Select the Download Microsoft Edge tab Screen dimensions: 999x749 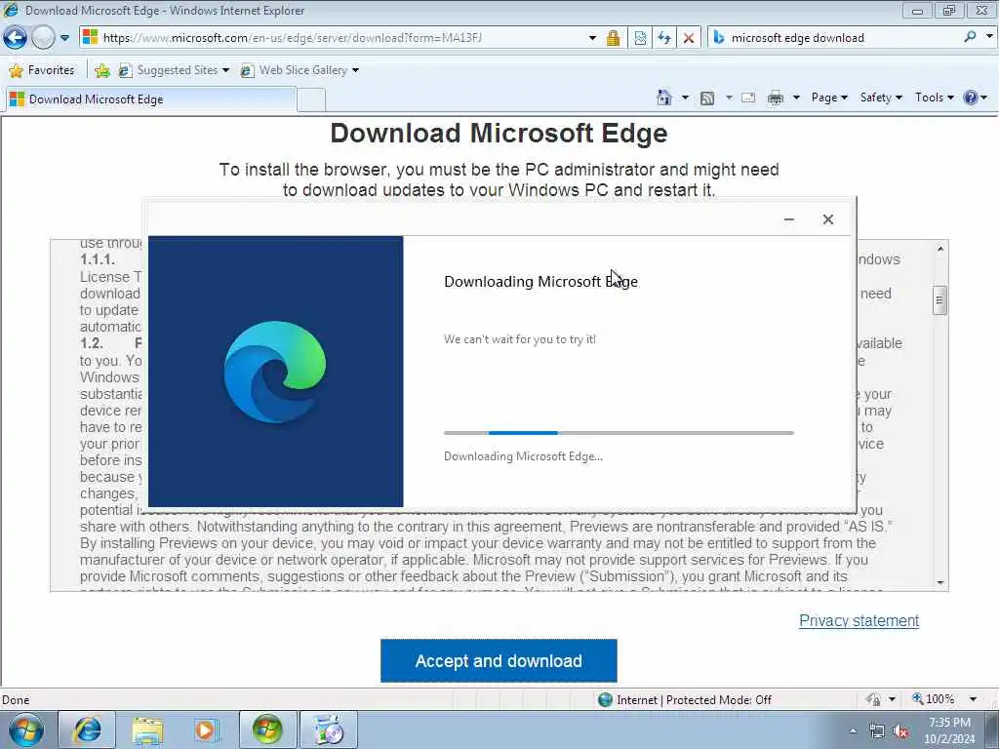coord(151,99)
